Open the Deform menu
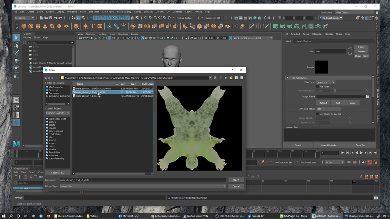Screen dimensions: 390x219 pos(160,12)
